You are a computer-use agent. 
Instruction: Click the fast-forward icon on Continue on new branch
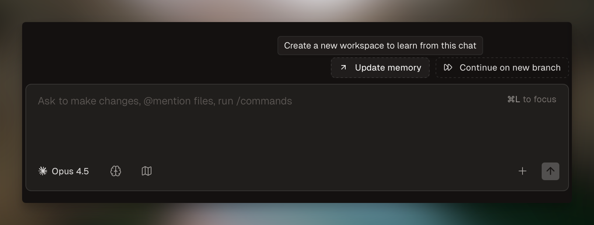[448, 68]
